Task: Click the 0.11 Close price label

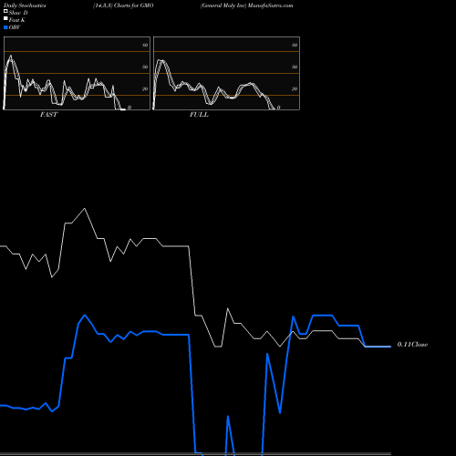Action: click(x=412, y=345)
